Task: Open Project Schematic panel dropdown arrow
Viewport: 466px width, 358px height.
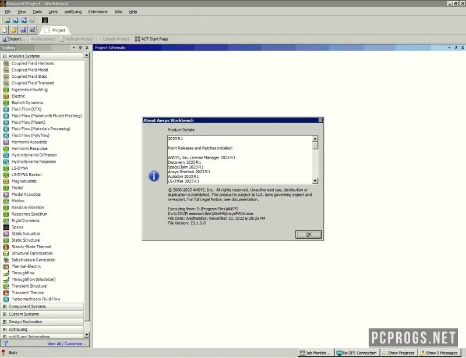Action: (449, 48)
